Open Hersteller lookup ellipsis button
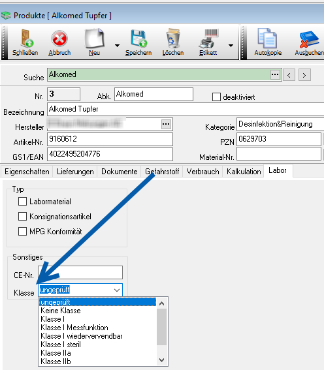Image resolution: width=324 pixels, height=370 pixels. (x=166, y=124)
